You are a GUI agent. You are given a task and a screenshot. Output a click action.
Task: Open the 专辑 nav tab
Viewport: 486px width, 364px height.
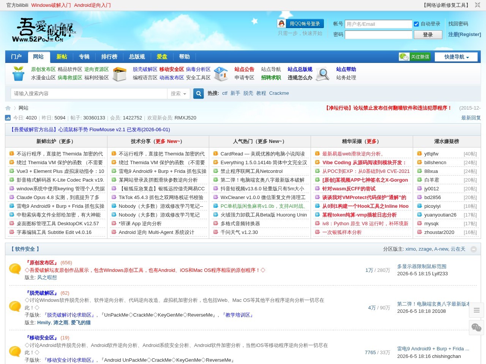84,56
